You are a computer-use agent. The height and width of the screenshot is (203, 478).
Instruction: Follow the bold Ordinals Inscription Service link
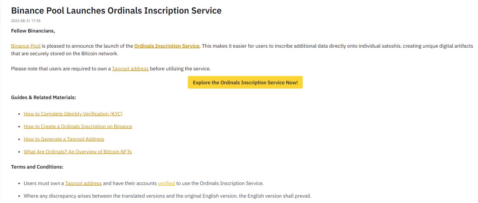(x=167, y=46)
